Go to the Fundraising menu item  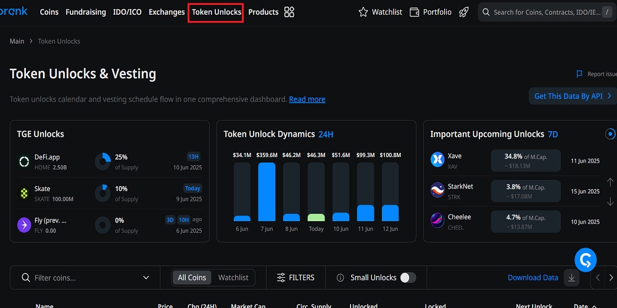(86, 12)
